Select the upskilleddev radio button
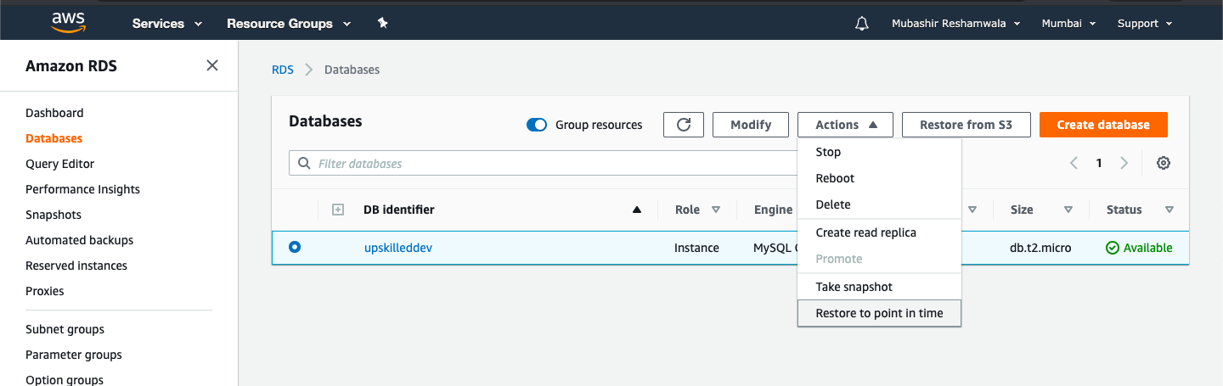 point(295,247)
